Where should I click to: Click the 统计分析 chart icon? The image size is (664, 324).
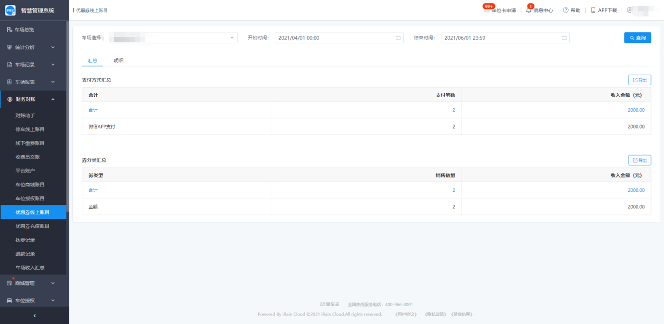pyautogui.click(x=9, y=47)
